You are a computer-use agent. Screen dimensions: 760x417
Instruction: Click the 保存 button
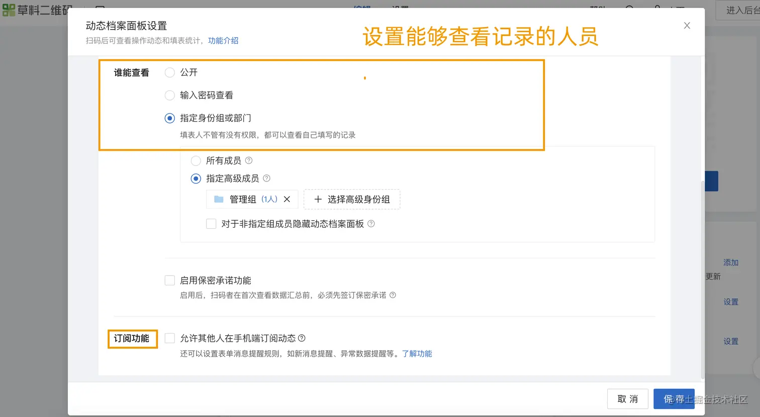[674, 399]
